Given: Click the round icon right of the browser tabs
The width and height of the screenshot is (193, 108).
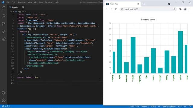Looking at the screenshot, I should click(x=169, y=4).
